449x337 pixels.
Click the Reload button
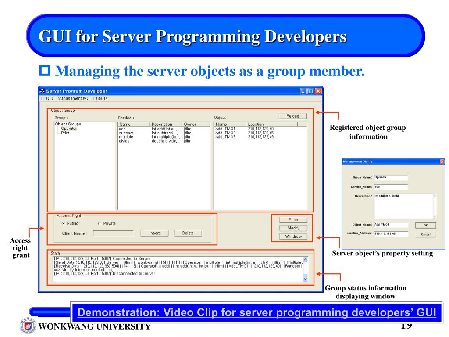[x=292, y=116]
